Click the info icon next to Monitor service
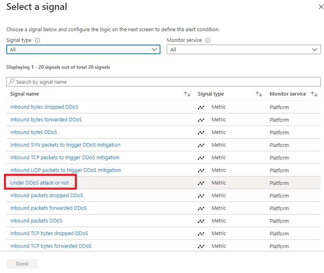Viewport: 324px width, 273px height. click(x=208, y=40)
